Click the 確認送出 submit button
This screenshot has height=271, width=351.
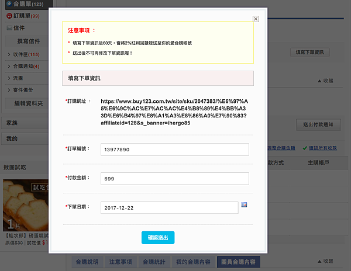point(158,238)
